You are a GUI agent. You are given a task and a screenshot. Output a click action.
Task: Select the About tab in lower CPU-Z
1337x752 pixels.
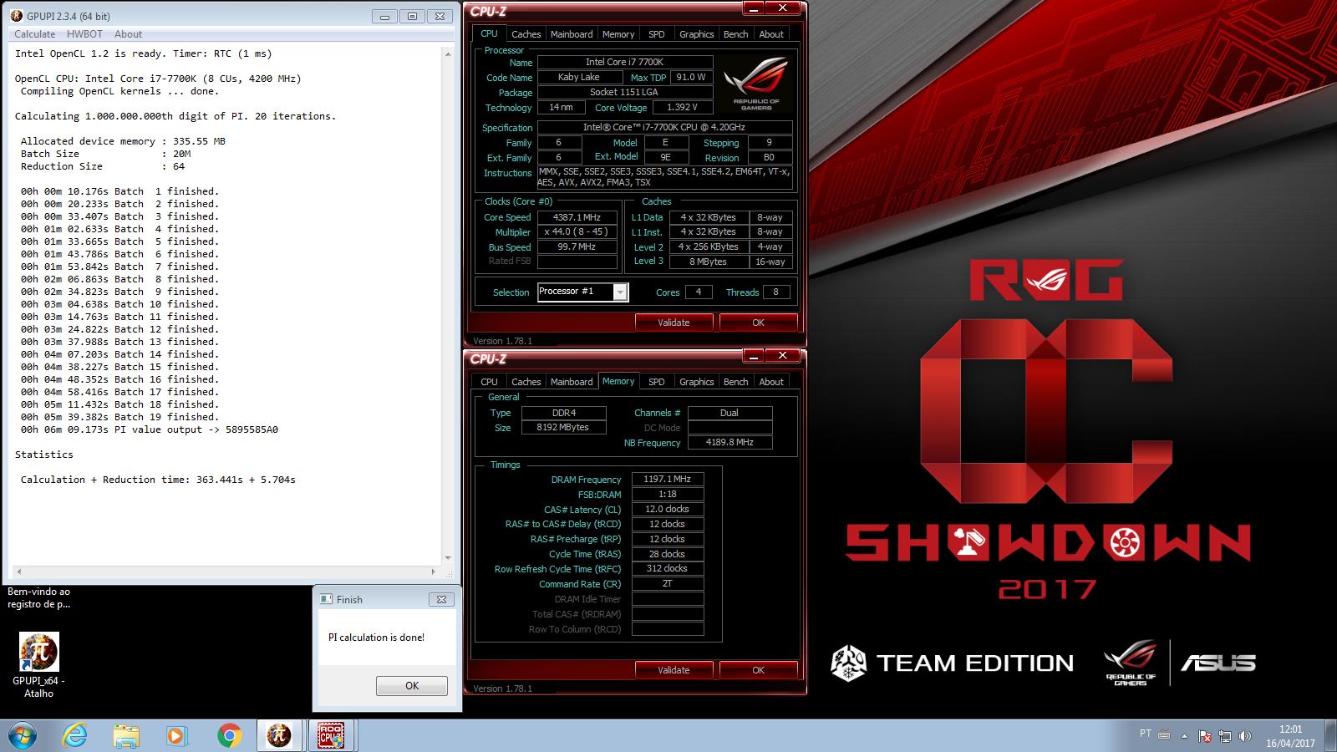click(x=771, y=382)
